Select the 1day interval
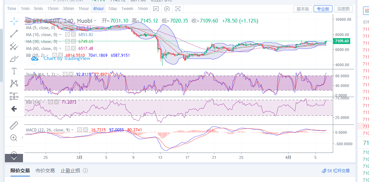The image size is (369, 182). point(112,9)
